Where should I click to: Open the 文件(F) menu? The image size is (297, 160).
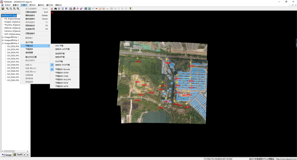(8, 5)
